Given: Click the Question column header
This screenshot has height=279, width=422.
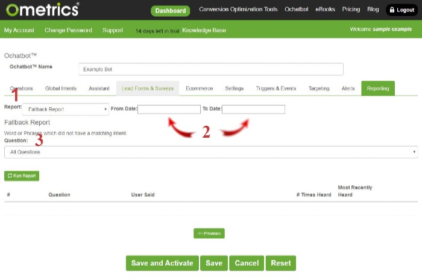Looking at the screenshot, I should click(59, 195).
